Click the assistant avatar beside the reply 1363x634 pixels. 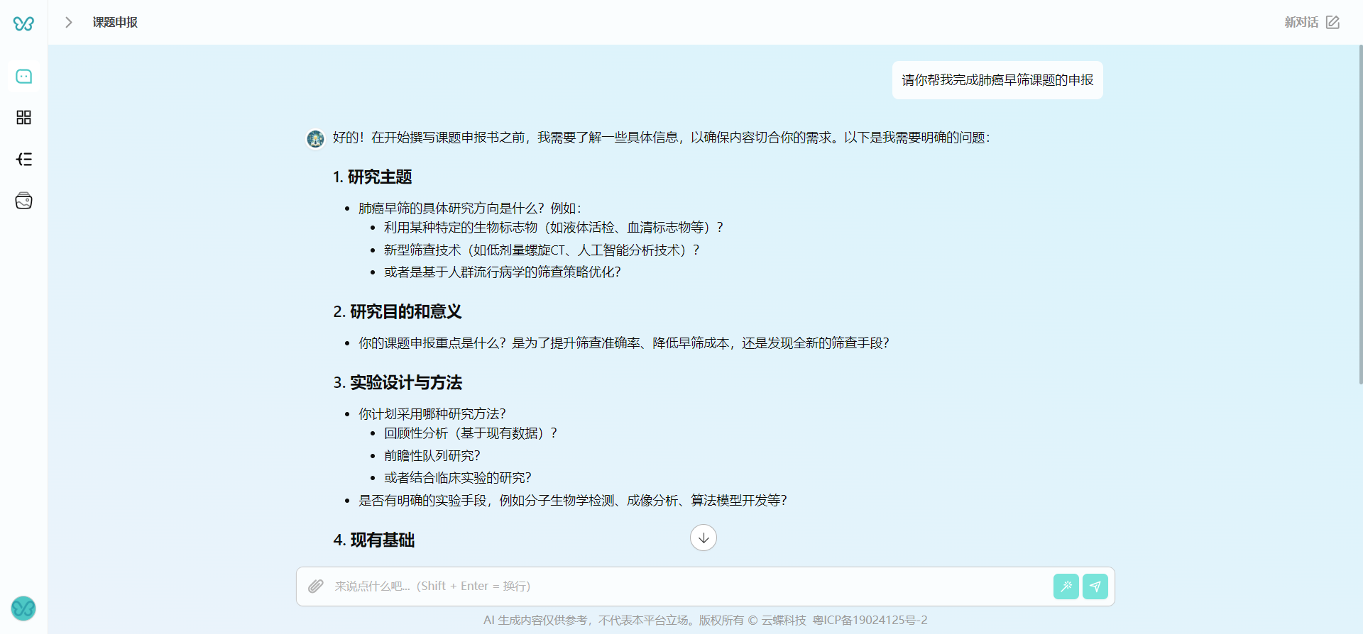[315, 138]
